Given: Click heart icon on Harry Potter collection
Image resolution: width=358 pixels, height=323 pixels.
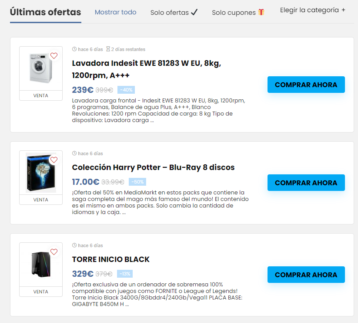Looking at the screenshot, I should [54, 160].
